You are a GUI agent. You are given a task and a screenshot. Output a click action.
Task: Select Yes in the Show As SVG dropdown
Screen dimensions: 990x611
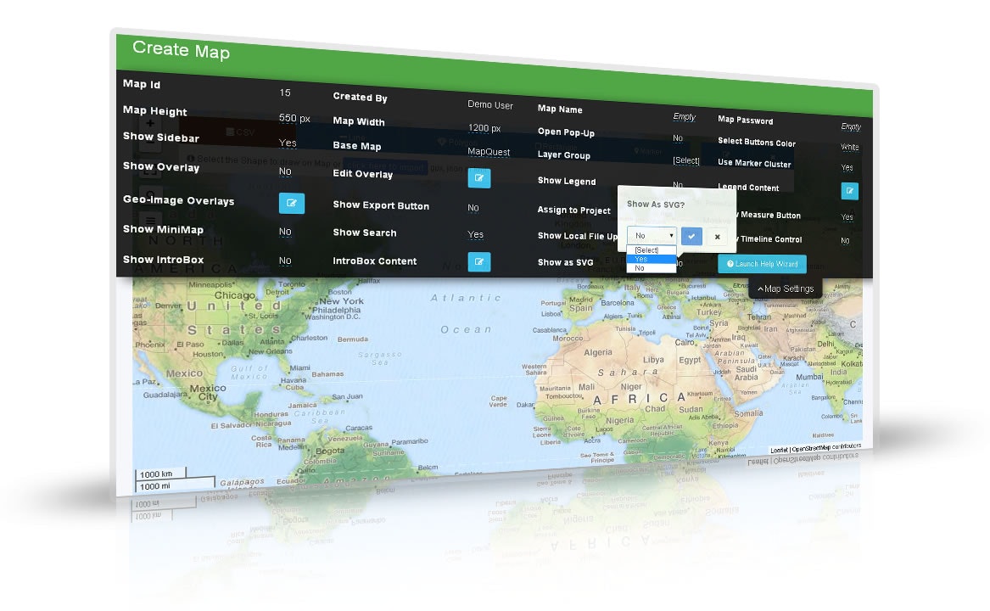[x=640, y=259]
